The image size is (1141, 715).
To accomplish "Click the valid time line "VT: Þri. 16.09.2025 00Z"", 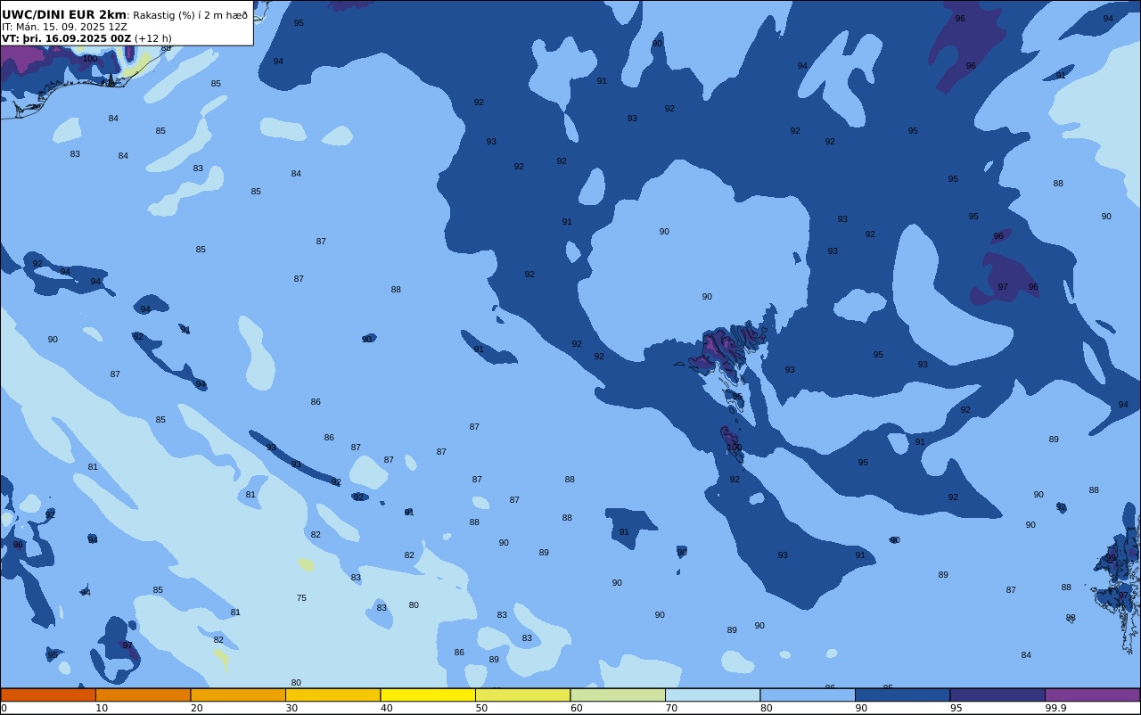I will (66, 38).
